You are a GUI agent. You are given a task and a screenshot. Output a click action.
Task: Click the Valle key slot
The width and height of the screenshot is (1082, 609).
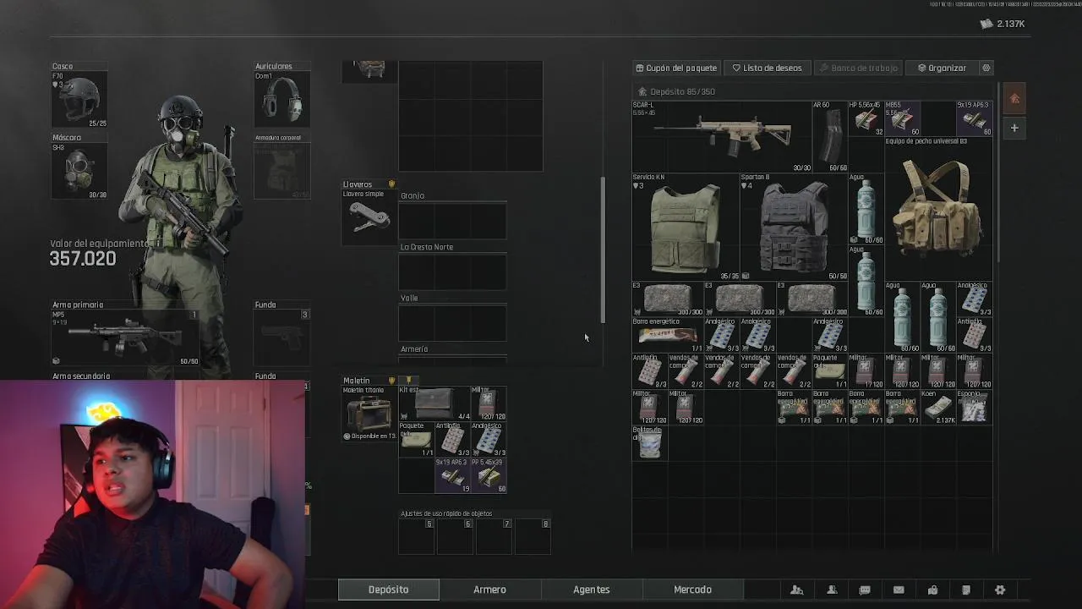tap(452, 323)
